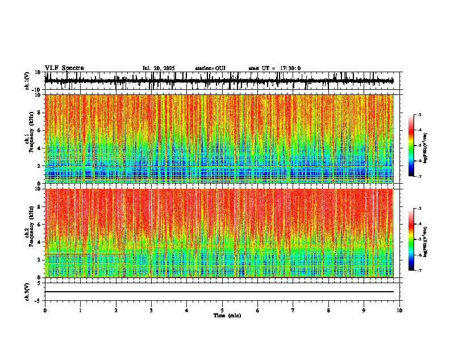Click the "station=OUI" header label
The height and width of the screenshot is (348, 450).
(210, 68)
